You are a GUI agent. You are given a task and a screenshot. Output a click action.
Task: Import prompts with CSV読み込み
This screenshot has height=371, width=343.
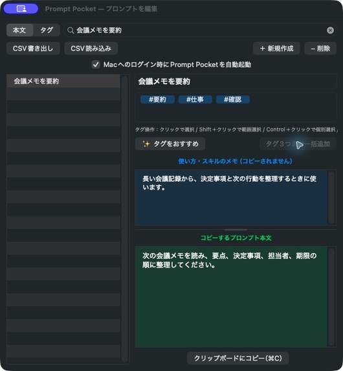point(91,49)
